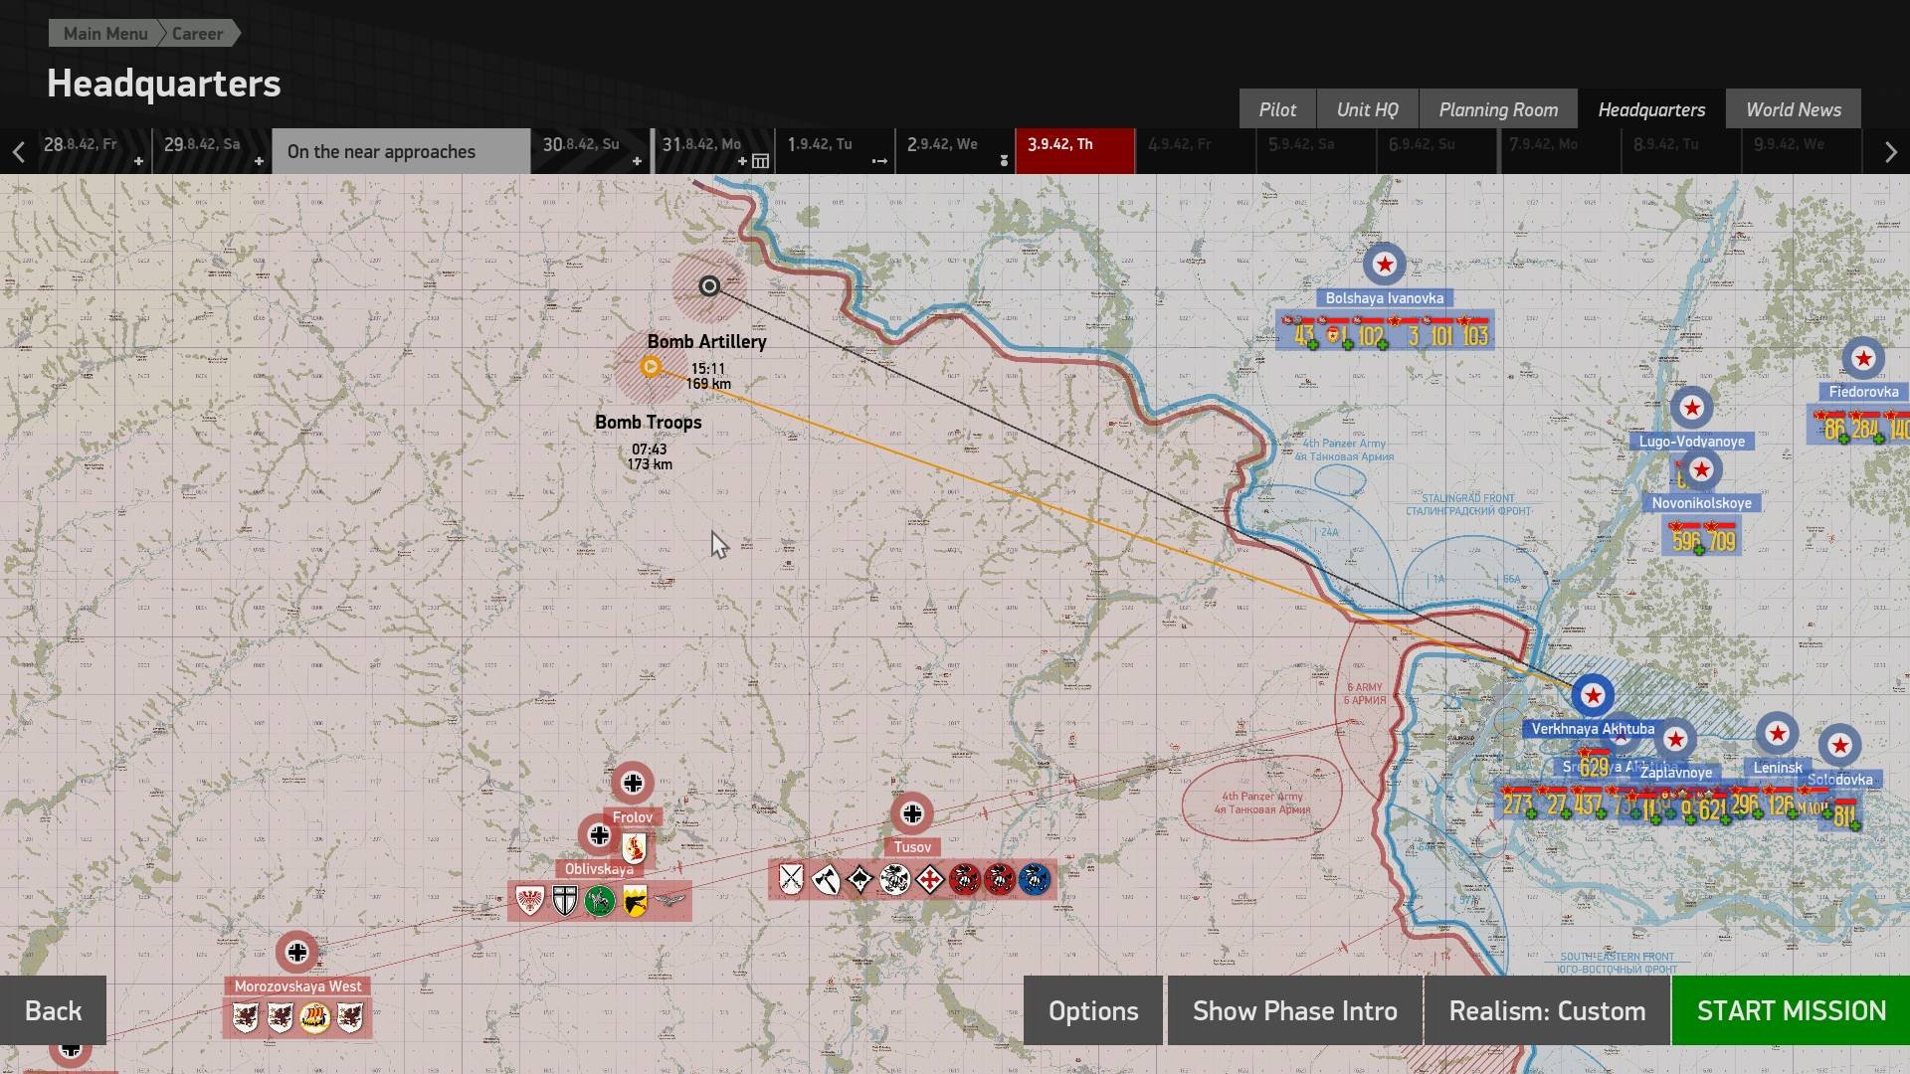This screenshot has height=1074, width=1910.
Task: Open the Planning Room tab
Action: click(x=1498, y=109)
